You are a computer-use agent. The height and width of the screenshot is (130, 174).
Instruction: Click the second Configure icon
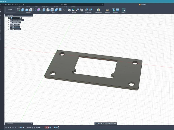point(91,10)
